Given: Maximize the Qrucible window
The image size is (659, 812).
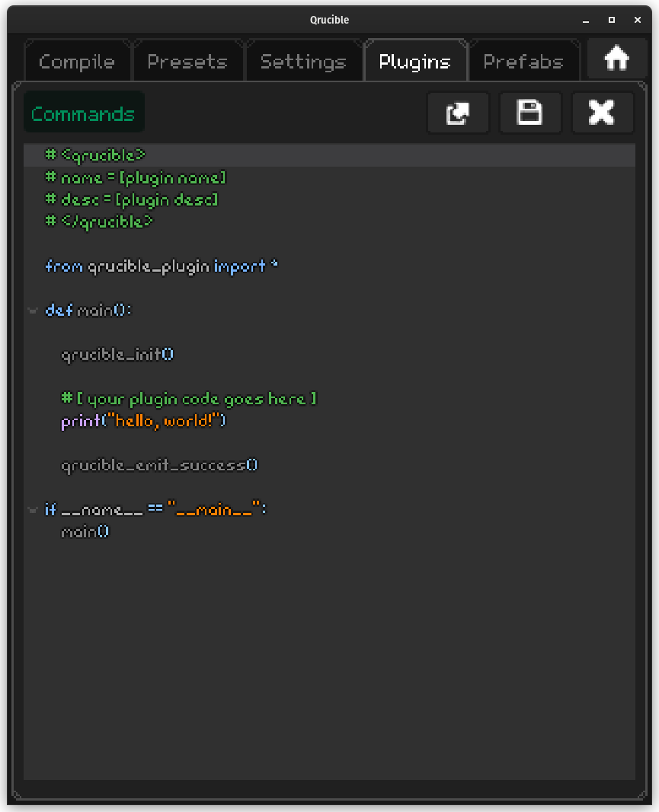Looking at the screenshot, I should 611,20.
